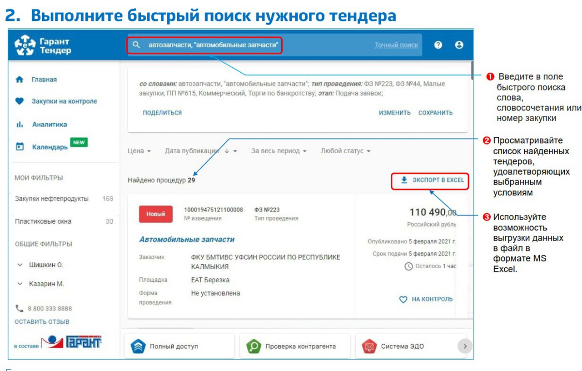
Task: Click the Полный доступ icon
Action: [138, 346]
